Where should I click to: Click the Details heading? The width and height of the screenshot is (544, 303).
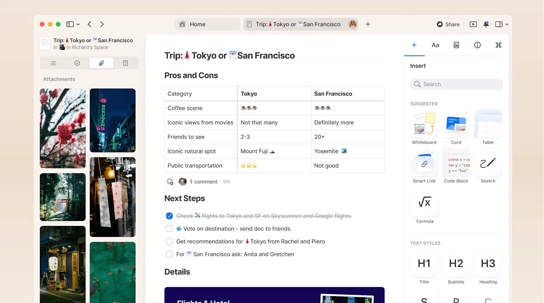(x=177, y=272)
